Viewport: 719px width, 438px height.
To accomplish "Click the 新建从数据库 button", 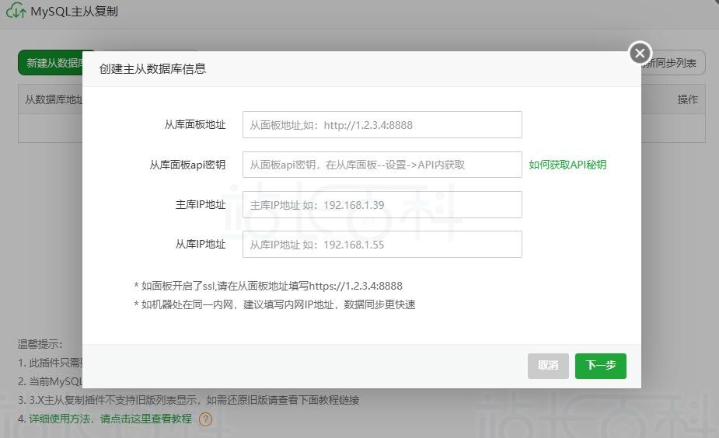I will click(51, 63).
